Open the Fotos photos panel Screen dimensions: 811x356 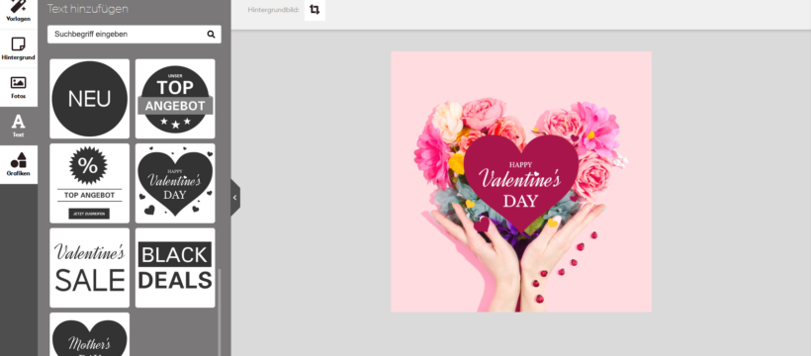pos(19,87)
